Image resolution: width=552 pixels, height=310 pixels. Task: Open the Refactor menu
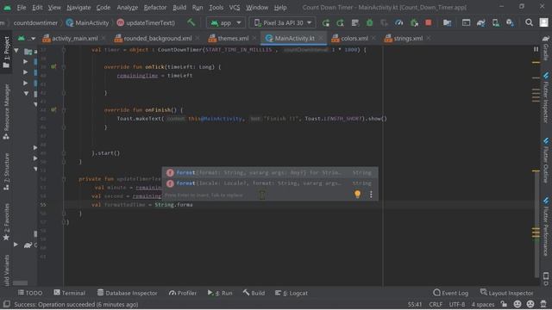155,7
